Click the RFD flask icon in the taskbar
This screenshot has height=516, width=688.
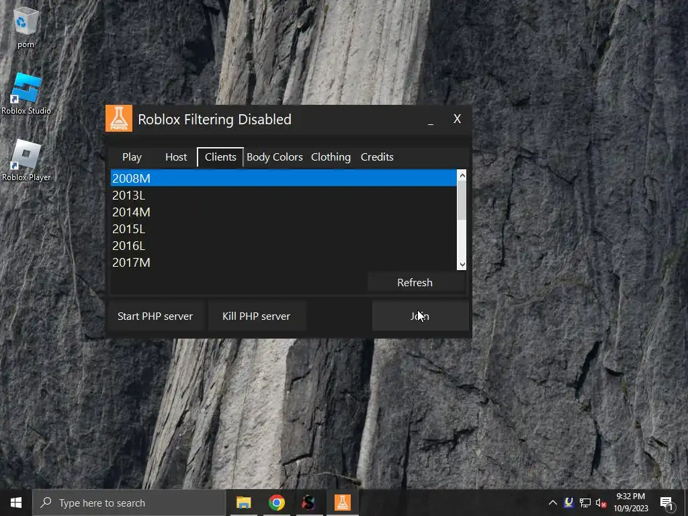point(342,503)
